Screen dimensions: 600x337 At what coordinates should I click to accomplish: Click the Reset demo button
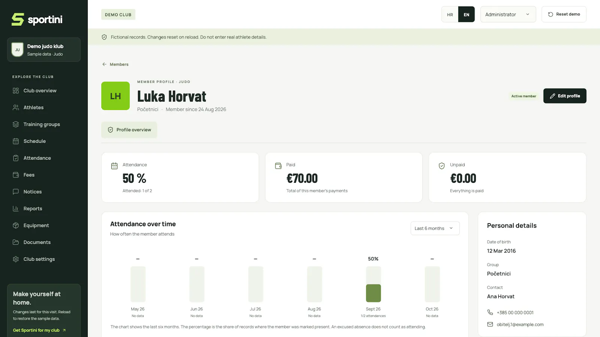[564, 14]
